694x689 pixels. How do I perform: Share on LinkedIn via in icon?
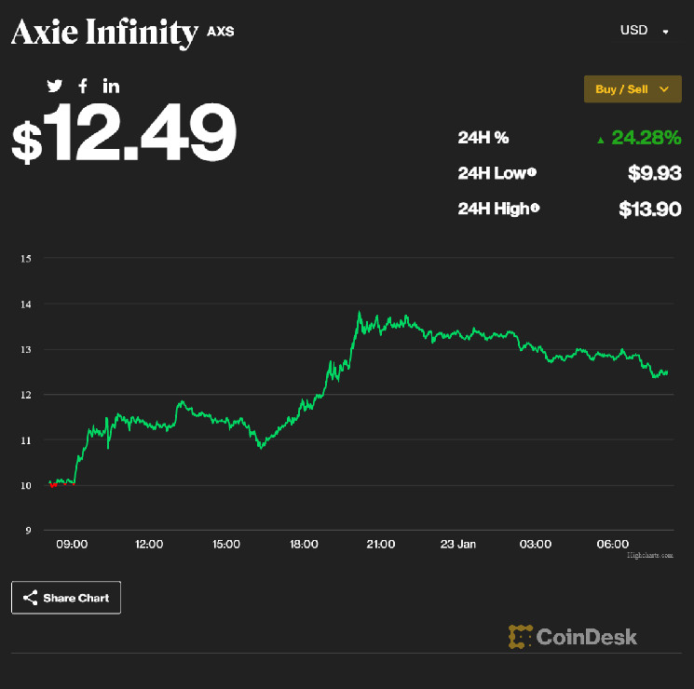pyautogui.click(x=111, y=86)
